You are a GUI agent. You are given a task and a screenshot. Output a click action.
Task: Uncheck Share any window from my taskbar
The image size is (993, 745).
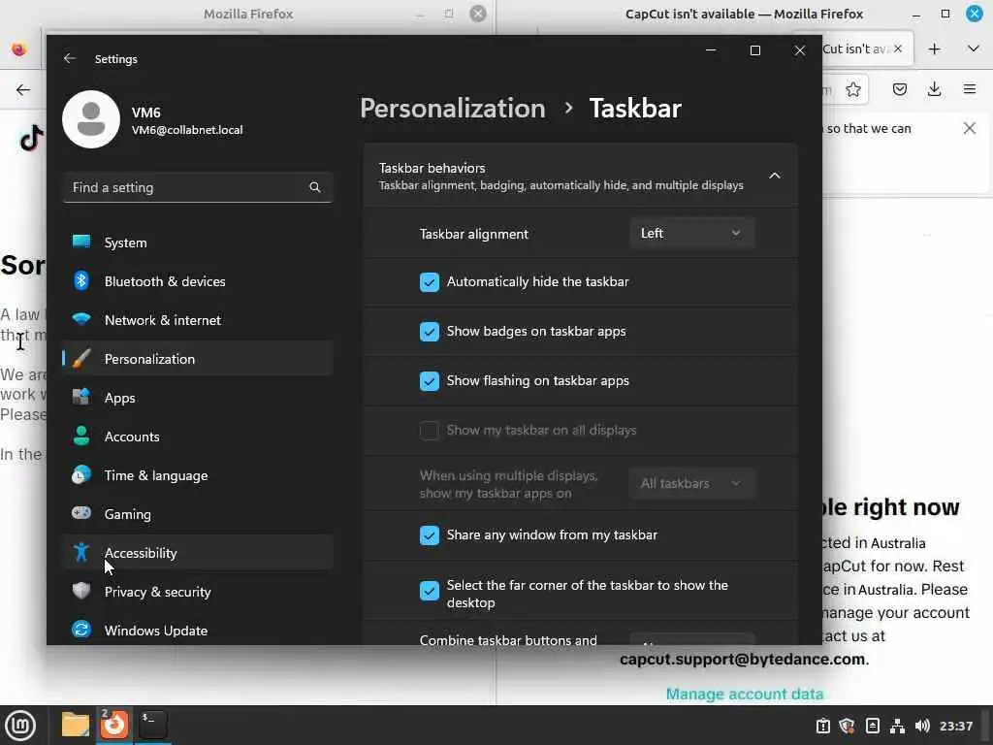coord(430,535)
